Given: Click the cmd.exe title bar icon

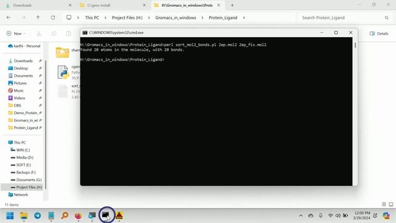Looking at the screenshot, I should click(85, 33).
